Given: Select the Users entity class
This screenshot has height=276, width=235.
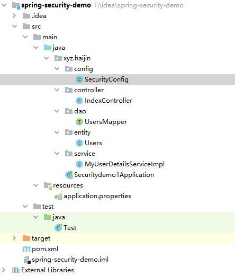Looking at the screenshot, I should [x=93, y=143].
